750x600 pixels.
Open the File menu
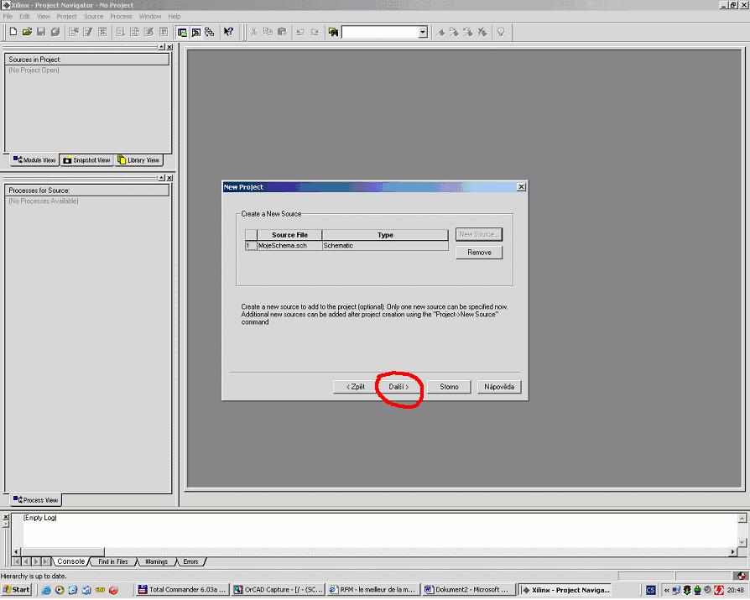[8, 16]
